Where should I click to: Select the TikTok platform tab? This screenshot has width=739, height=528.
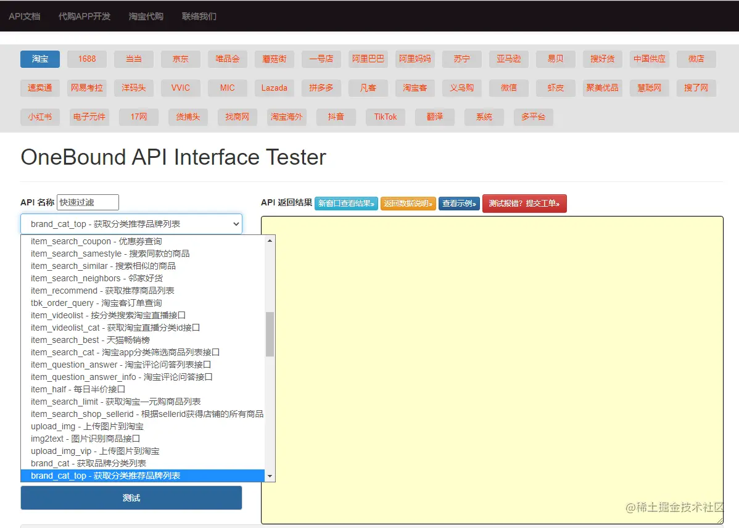[386, 117]
